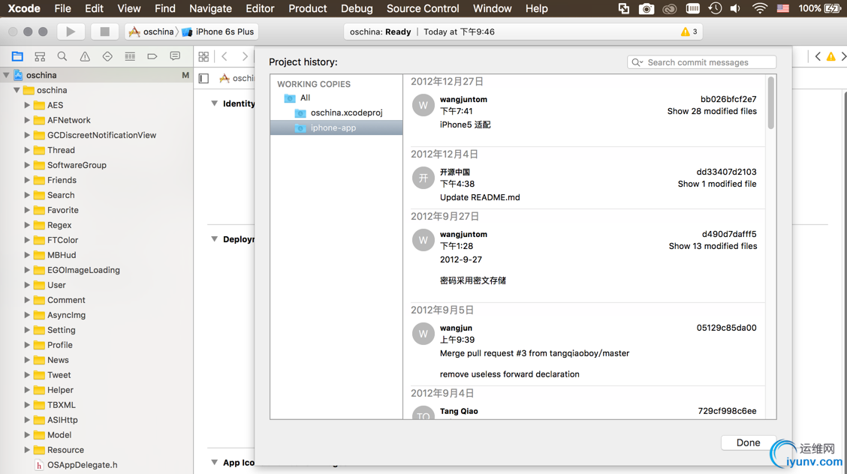The width and height of the screenshot is (847, 474).
Task: Collapse the oschina group folder
Action: click(x=17, y=90)
